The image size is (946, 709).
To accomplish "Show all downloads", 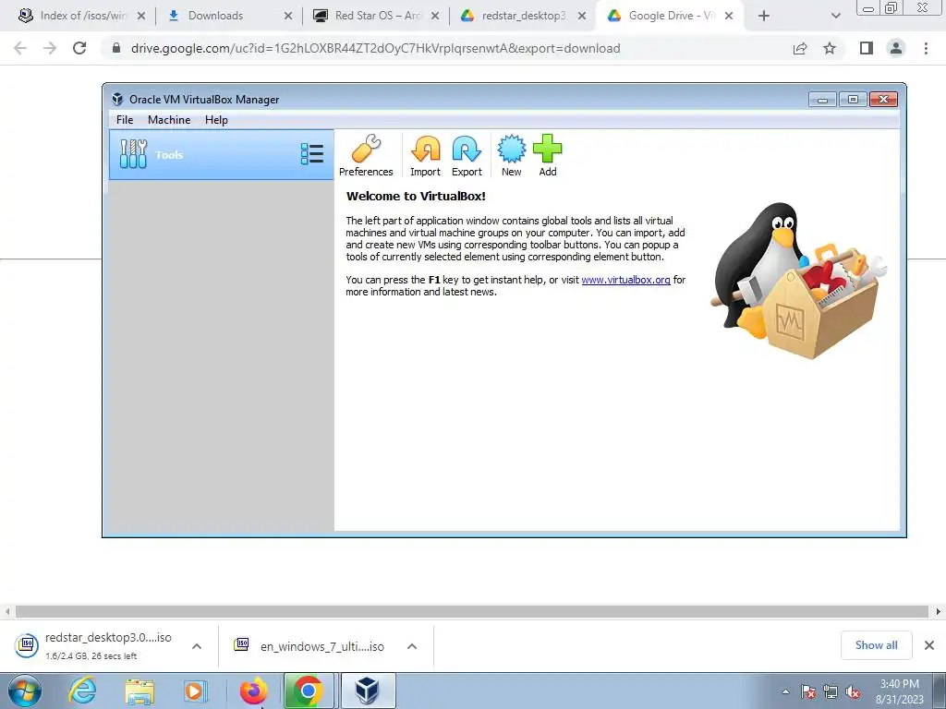I will coord(876,645).
